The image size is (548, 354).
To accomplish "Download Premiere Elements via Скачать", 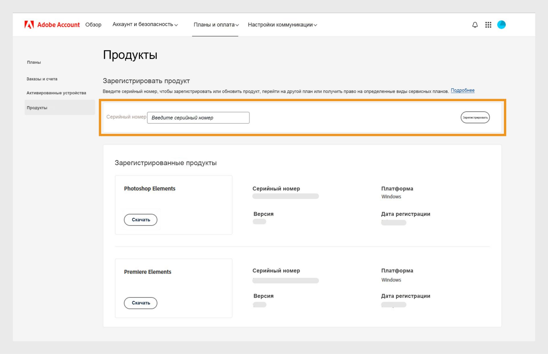I will [141, 303].
